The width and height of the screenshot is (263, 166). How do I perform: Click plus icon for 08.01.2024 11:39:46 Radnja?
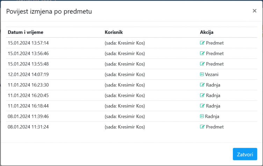click(202, 116)
